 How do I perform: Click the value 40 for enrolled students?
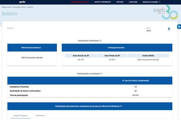136,91
